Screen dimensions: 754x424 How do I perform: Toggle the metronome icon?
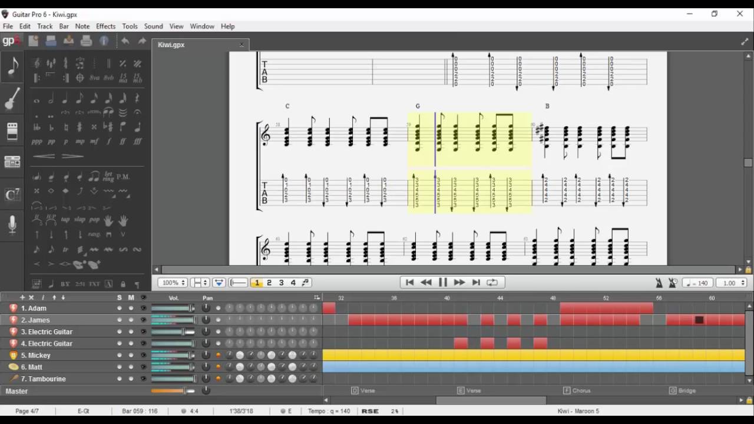(659, 283)
